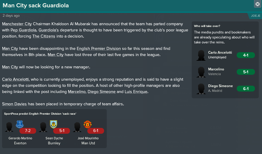Click Carlo Ancelotti's silhouette portrait
This screenshot has width=262, height=154.
click(201, 55)
